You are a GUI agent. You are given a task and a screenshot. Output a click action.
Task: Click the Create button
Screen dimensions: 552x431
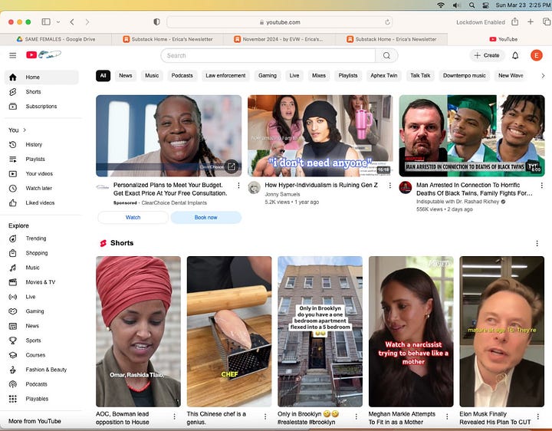pos(487,55)
